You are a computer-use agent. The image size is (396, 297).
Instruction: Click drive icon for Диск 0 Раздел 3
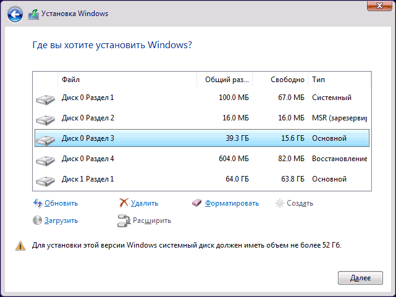pos(45,140)
